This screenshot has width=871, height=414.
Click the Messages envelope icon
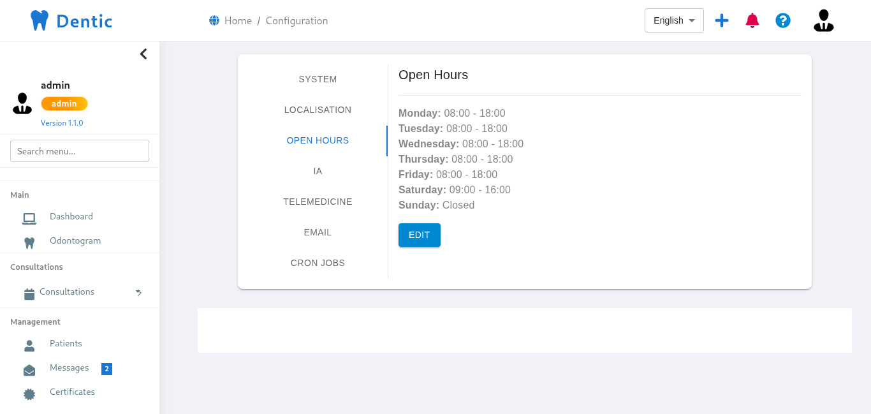(29, 370)
